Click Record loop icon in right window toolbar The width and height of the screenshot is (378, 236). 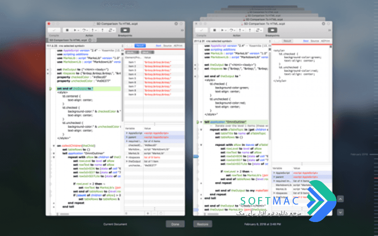pos(258,30)
